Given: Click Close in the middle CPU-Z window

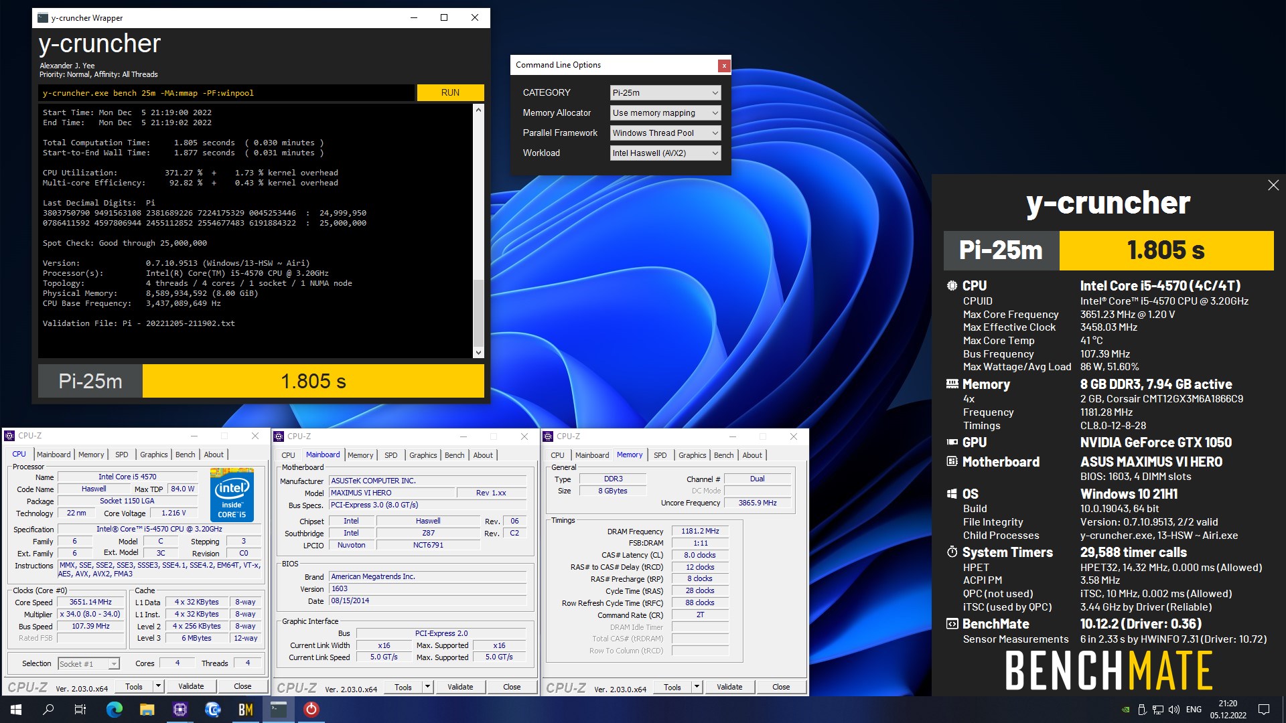Looking at the screenshot, I should pos(512,687).
